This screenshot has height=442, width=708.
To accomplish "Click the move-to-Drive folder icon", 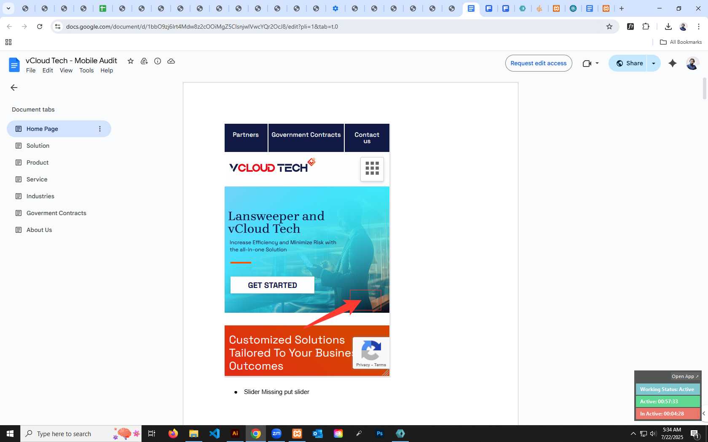I will (144, 61).
